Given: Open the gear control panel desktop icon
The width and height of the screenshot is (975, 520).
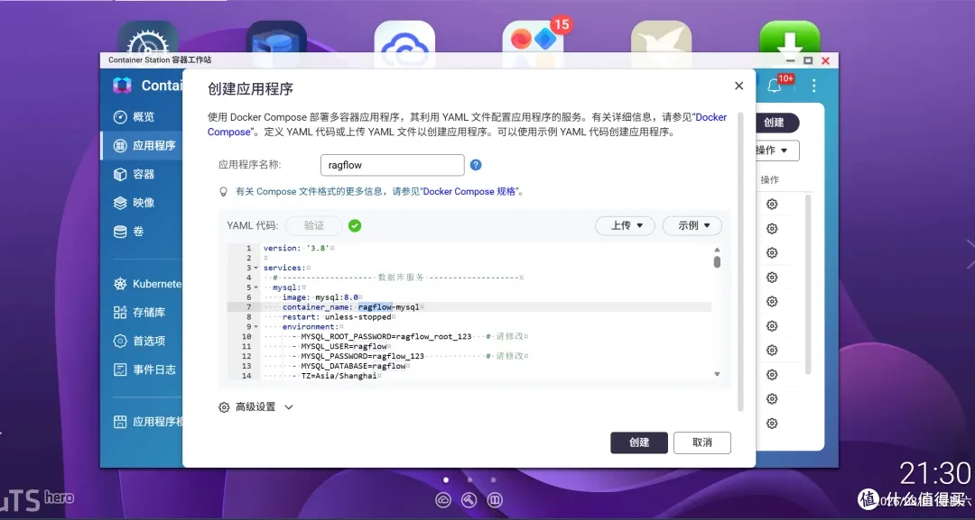Looking at the screenshot, I should pos(148,37).
